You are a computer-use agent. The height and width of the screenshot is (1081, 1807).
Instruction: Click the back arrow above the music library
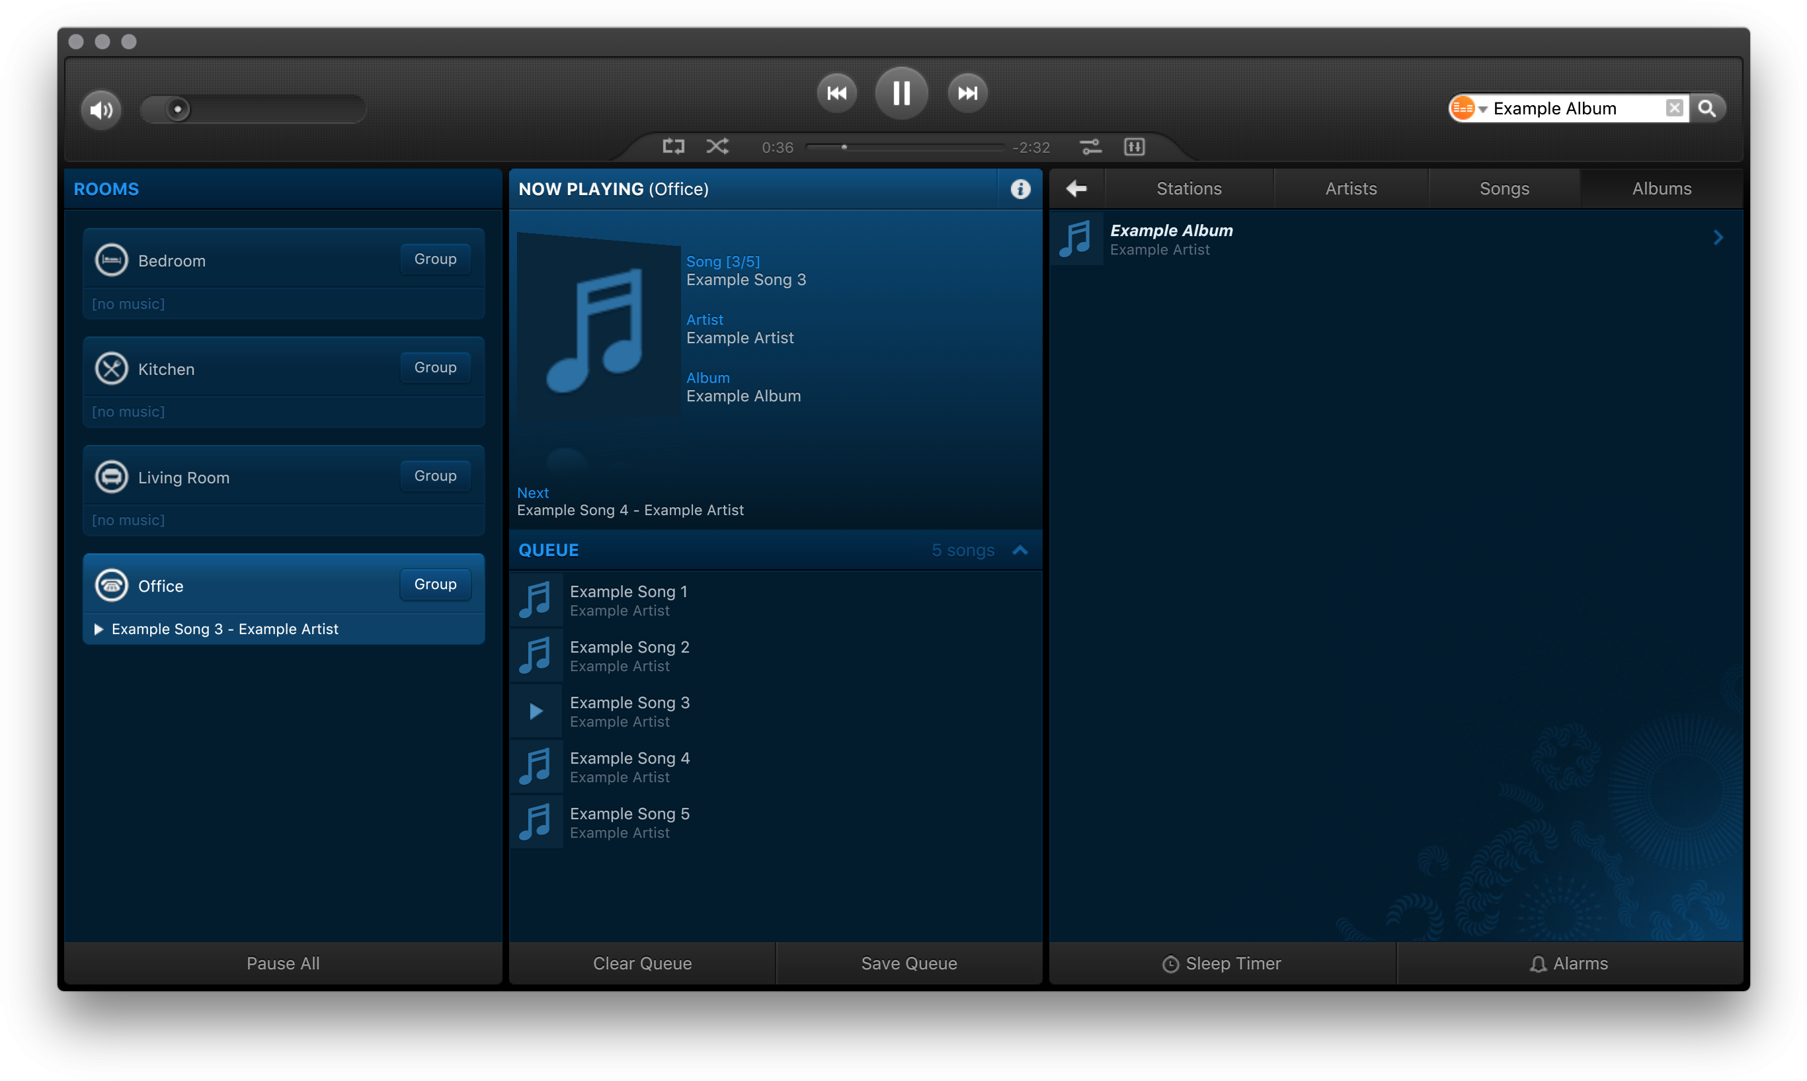click(x=1076, y=188)
